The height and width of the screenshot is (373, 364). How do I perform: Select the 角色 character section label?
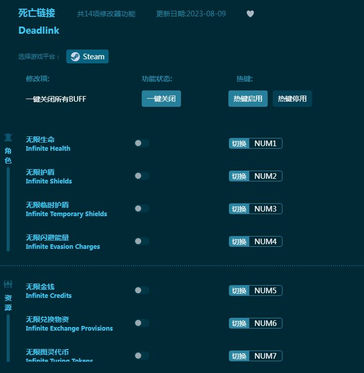point(8,155)
